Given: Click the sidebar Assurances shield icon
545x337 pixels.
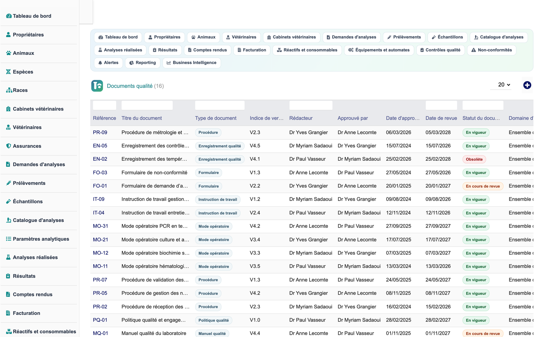Looking at the screenshot, I should [8, 146].
